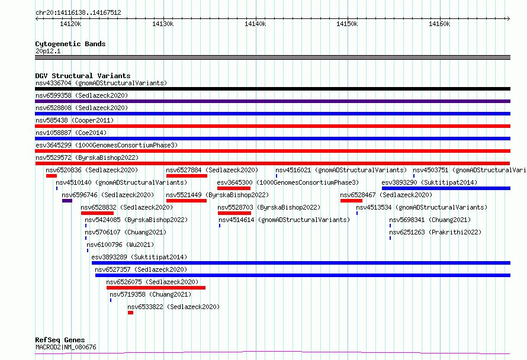The height and width of the screenshot is (360, 527).
Task: Click the red bar under nsv585438
Action: coord(272,126)
